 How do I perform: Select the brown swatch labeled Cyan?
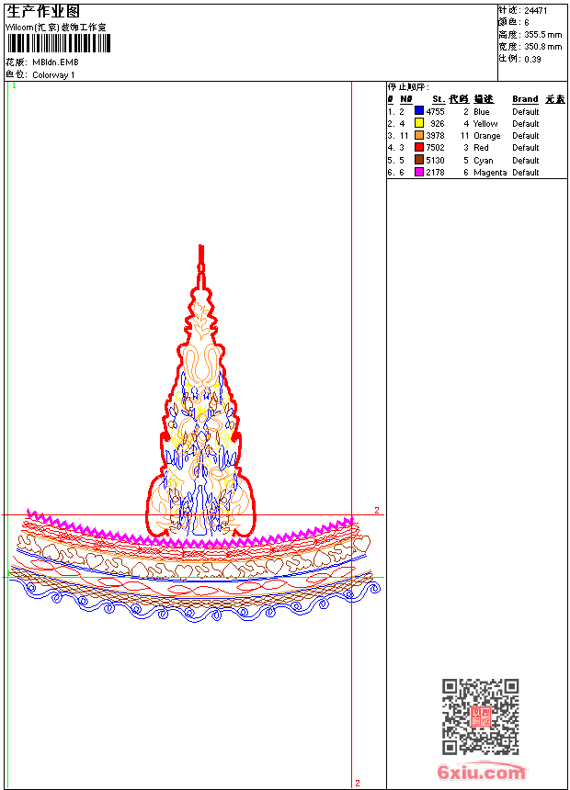419,160
